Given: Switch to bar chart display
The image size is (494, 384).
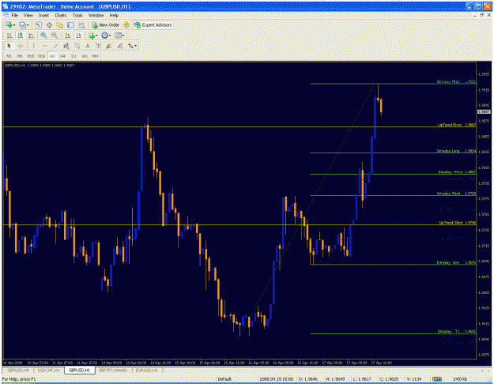Looking at the screenshot, I should point(9,36).
